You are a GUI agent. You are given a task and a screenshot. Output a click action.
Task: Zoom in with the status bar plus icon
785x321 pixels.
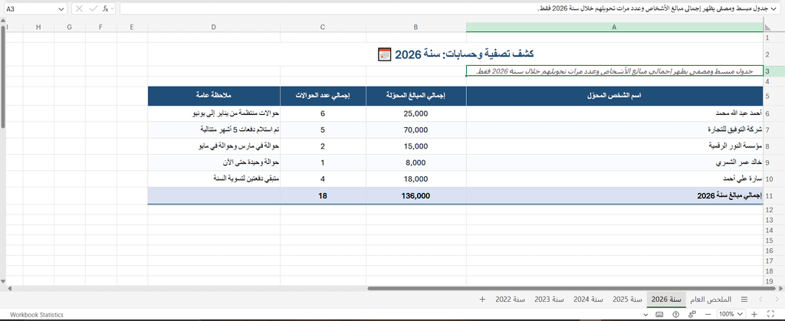(754, 315)
